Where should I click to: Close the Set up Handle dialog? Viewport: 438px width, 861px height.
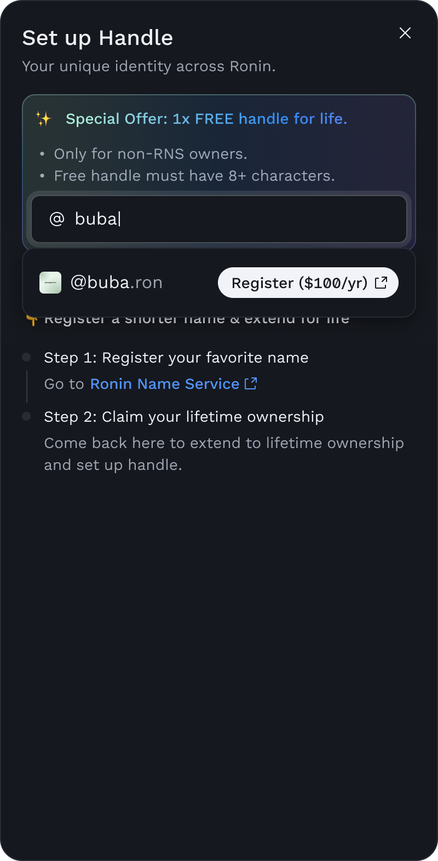click(x=405, y=33)
